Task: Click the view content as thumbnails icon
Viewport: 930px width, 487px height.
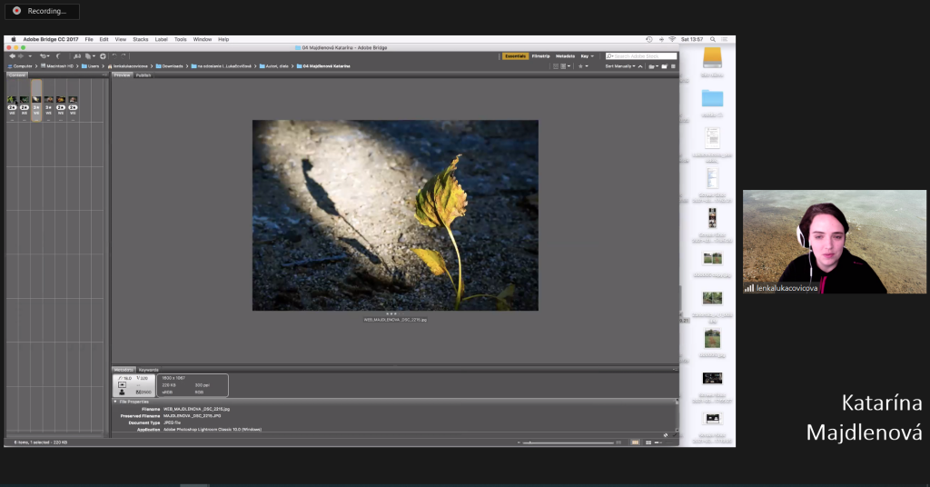Action: pos(635,442)
